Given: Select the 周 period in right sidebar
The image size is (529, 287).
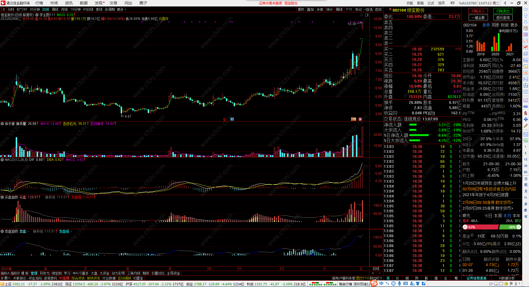Looking at the screenshot, I should [x=526, y=185].
